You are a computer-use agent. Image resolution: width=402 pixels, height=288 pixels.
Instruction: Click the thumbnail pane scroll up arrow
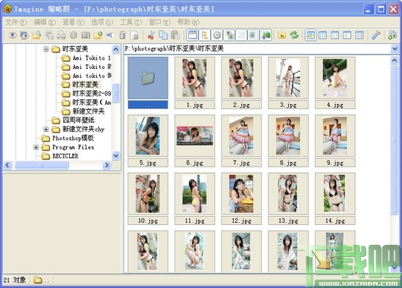point(394,61)
